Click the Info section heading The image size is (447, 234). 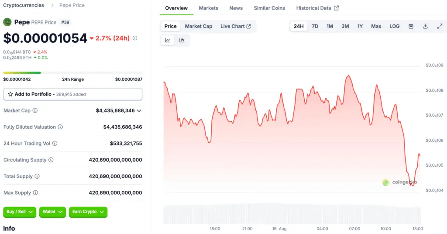(x=9, y=228)
